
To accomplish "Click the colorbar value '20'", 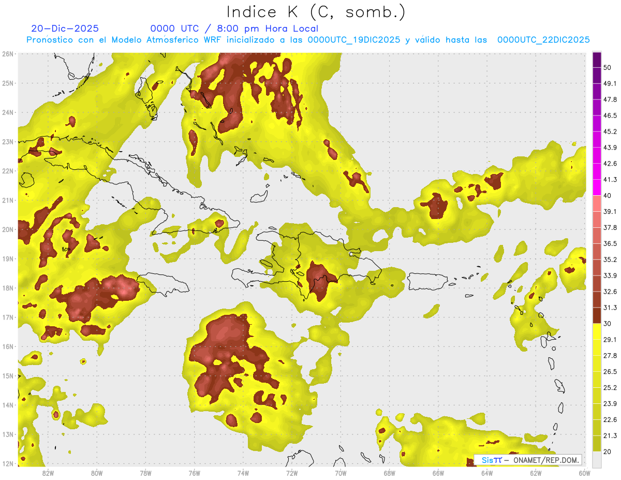I will coord(608,452).
